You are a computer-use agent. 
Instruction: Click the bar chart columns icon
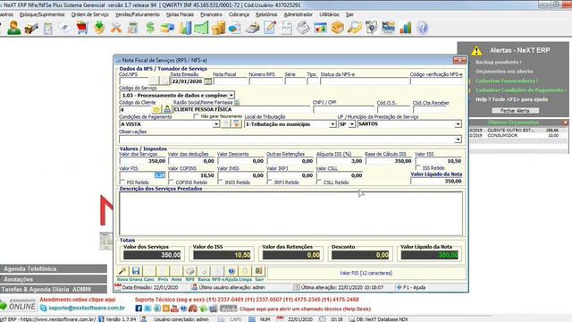click(x=185, y=28)
